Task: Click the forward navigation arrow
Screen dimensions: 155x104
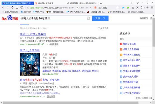Action: [x=8, y=7]
